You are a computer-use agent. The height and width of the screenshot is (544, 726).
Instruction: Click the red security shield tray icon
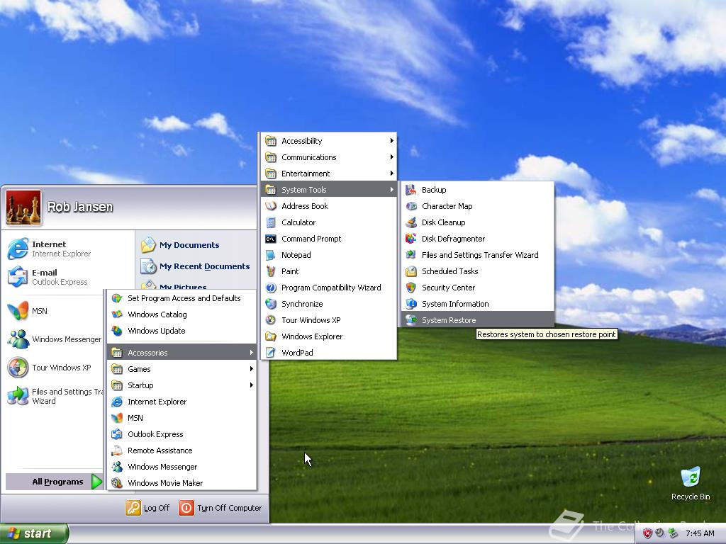pos(648,533)
